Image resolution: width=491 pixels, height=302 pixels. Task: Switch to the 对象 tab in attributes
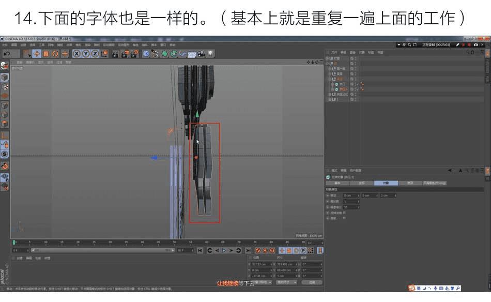pos(386,183)
